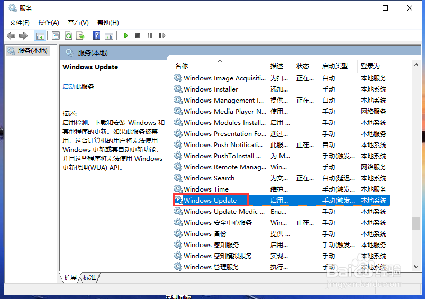Click the scrollbar up arrow
This screenshot has height=299, width=425.
coord(417,65)
